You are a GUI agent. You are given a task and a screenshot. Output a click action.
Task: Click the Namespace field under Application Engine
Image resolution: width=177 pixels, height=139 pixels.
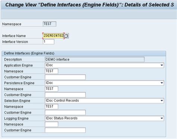52,71
